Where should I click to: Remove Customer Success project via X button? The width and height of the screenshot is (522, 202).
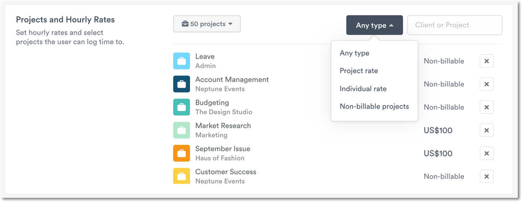(487, 176)
